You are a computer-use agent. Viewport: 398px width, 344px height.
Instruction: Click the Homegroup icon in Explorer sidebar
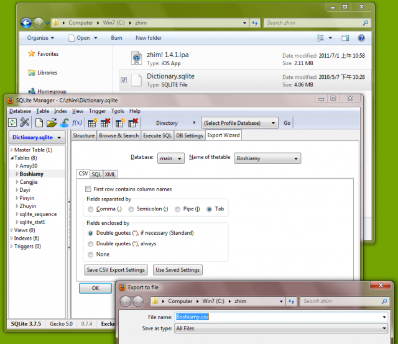point(32,91)
